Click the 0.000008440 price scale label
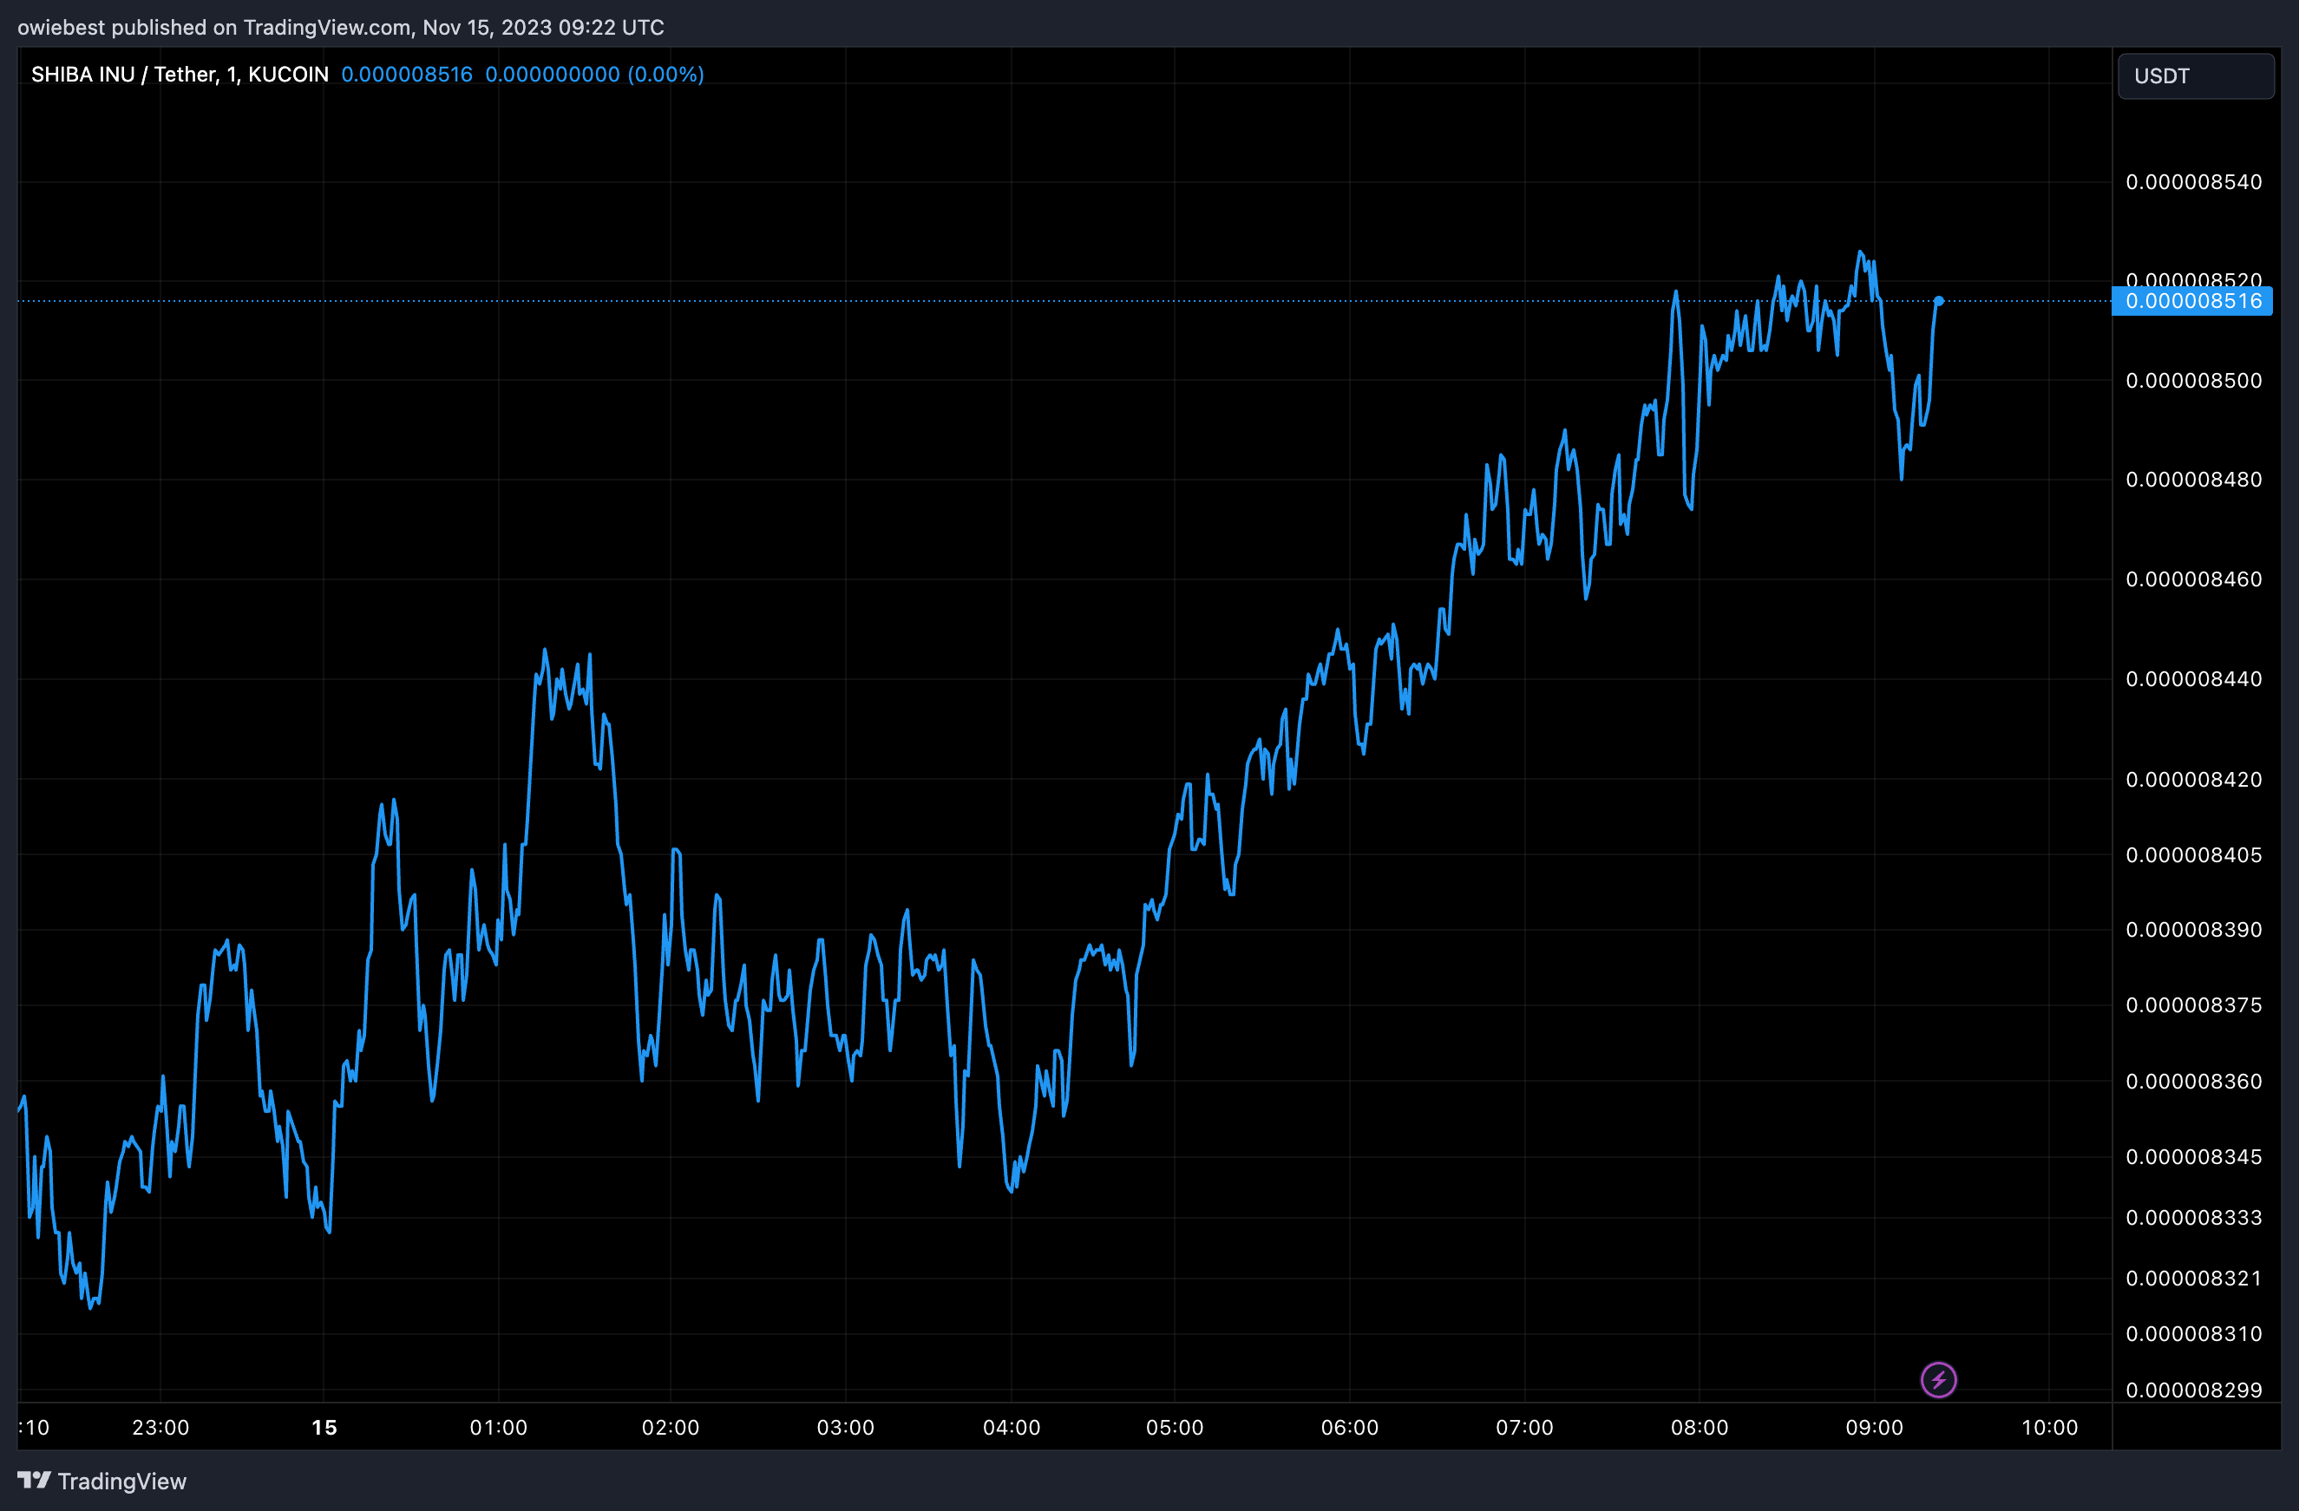Screen dimensions: 2299x1511 click(2193, 679)
